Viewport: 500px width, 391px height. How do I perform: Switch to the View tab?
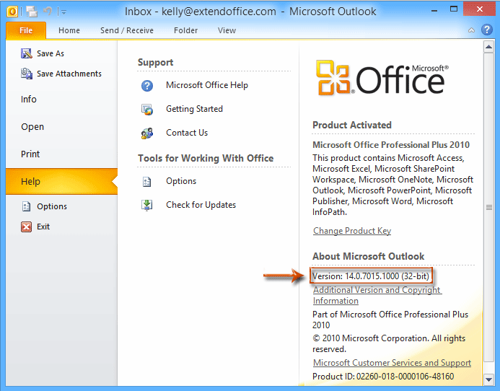point(227,30)
